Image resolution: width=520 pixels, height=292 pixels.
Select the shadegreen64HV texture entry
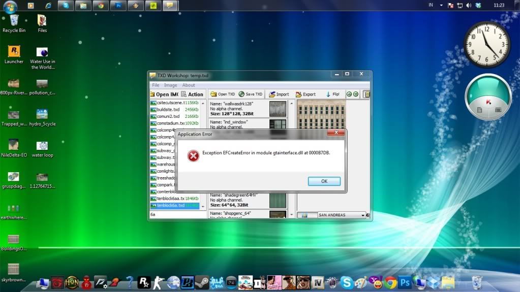tap(248, 201)
